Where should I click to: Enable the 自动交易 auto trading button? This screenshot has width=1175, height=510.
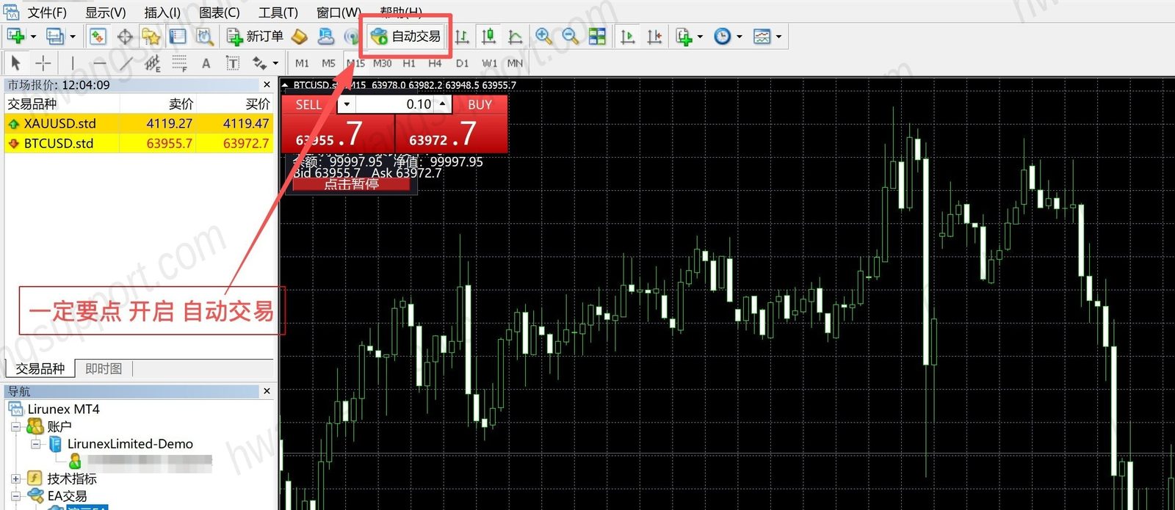point(406,36)
